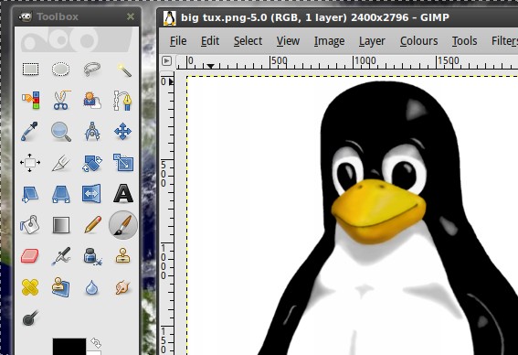Select the Fuzzy Select magic wand tool
Image resolution: width=518 pixels, height=355 pixels.
123,70
